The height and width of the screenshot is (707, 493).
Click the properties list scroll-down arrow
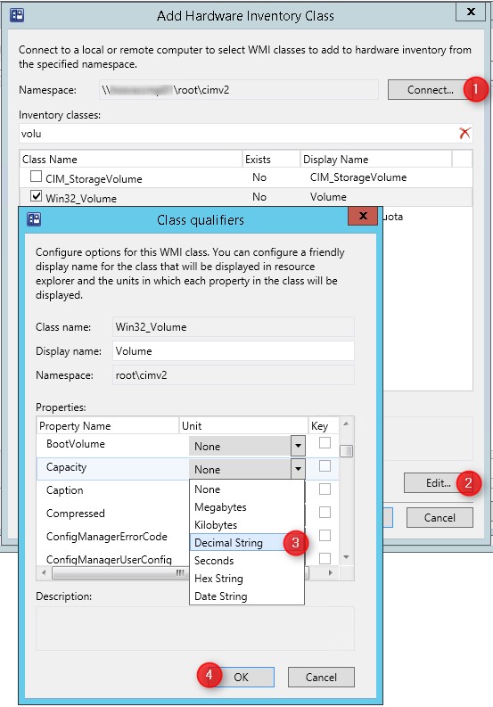[346, 557]
